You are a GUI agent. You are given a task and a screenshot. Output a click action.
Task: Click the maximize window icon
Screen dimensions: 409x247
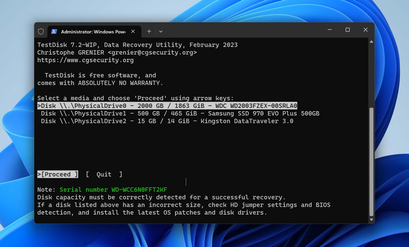(x=347, y=30)
